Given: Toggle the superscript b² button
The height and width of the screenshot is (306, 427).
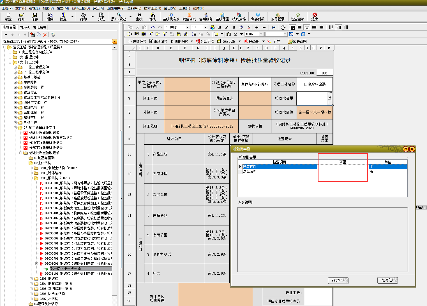Looking at the screenshot, I should click(273, 27).
